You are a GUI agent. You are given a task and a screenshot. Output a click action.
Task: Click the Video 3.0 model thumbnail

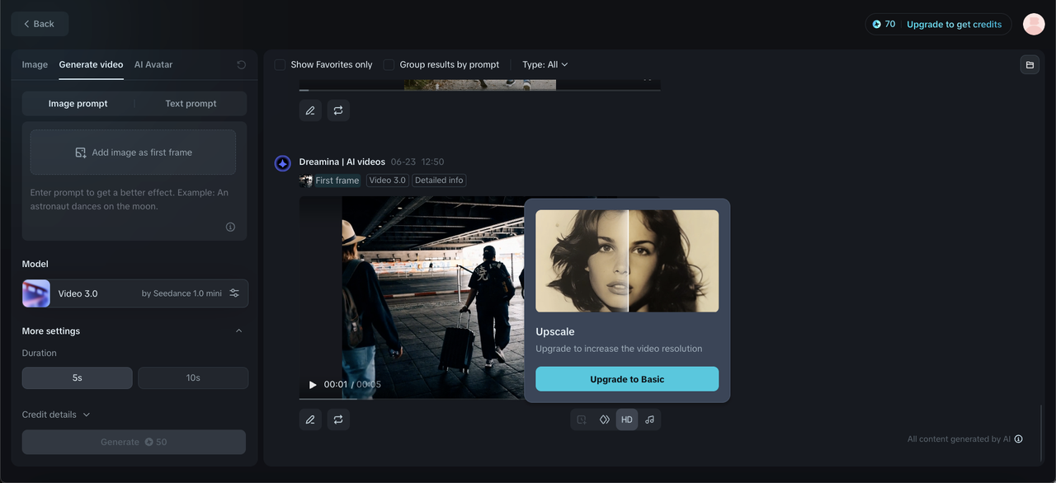click(36, 293)
